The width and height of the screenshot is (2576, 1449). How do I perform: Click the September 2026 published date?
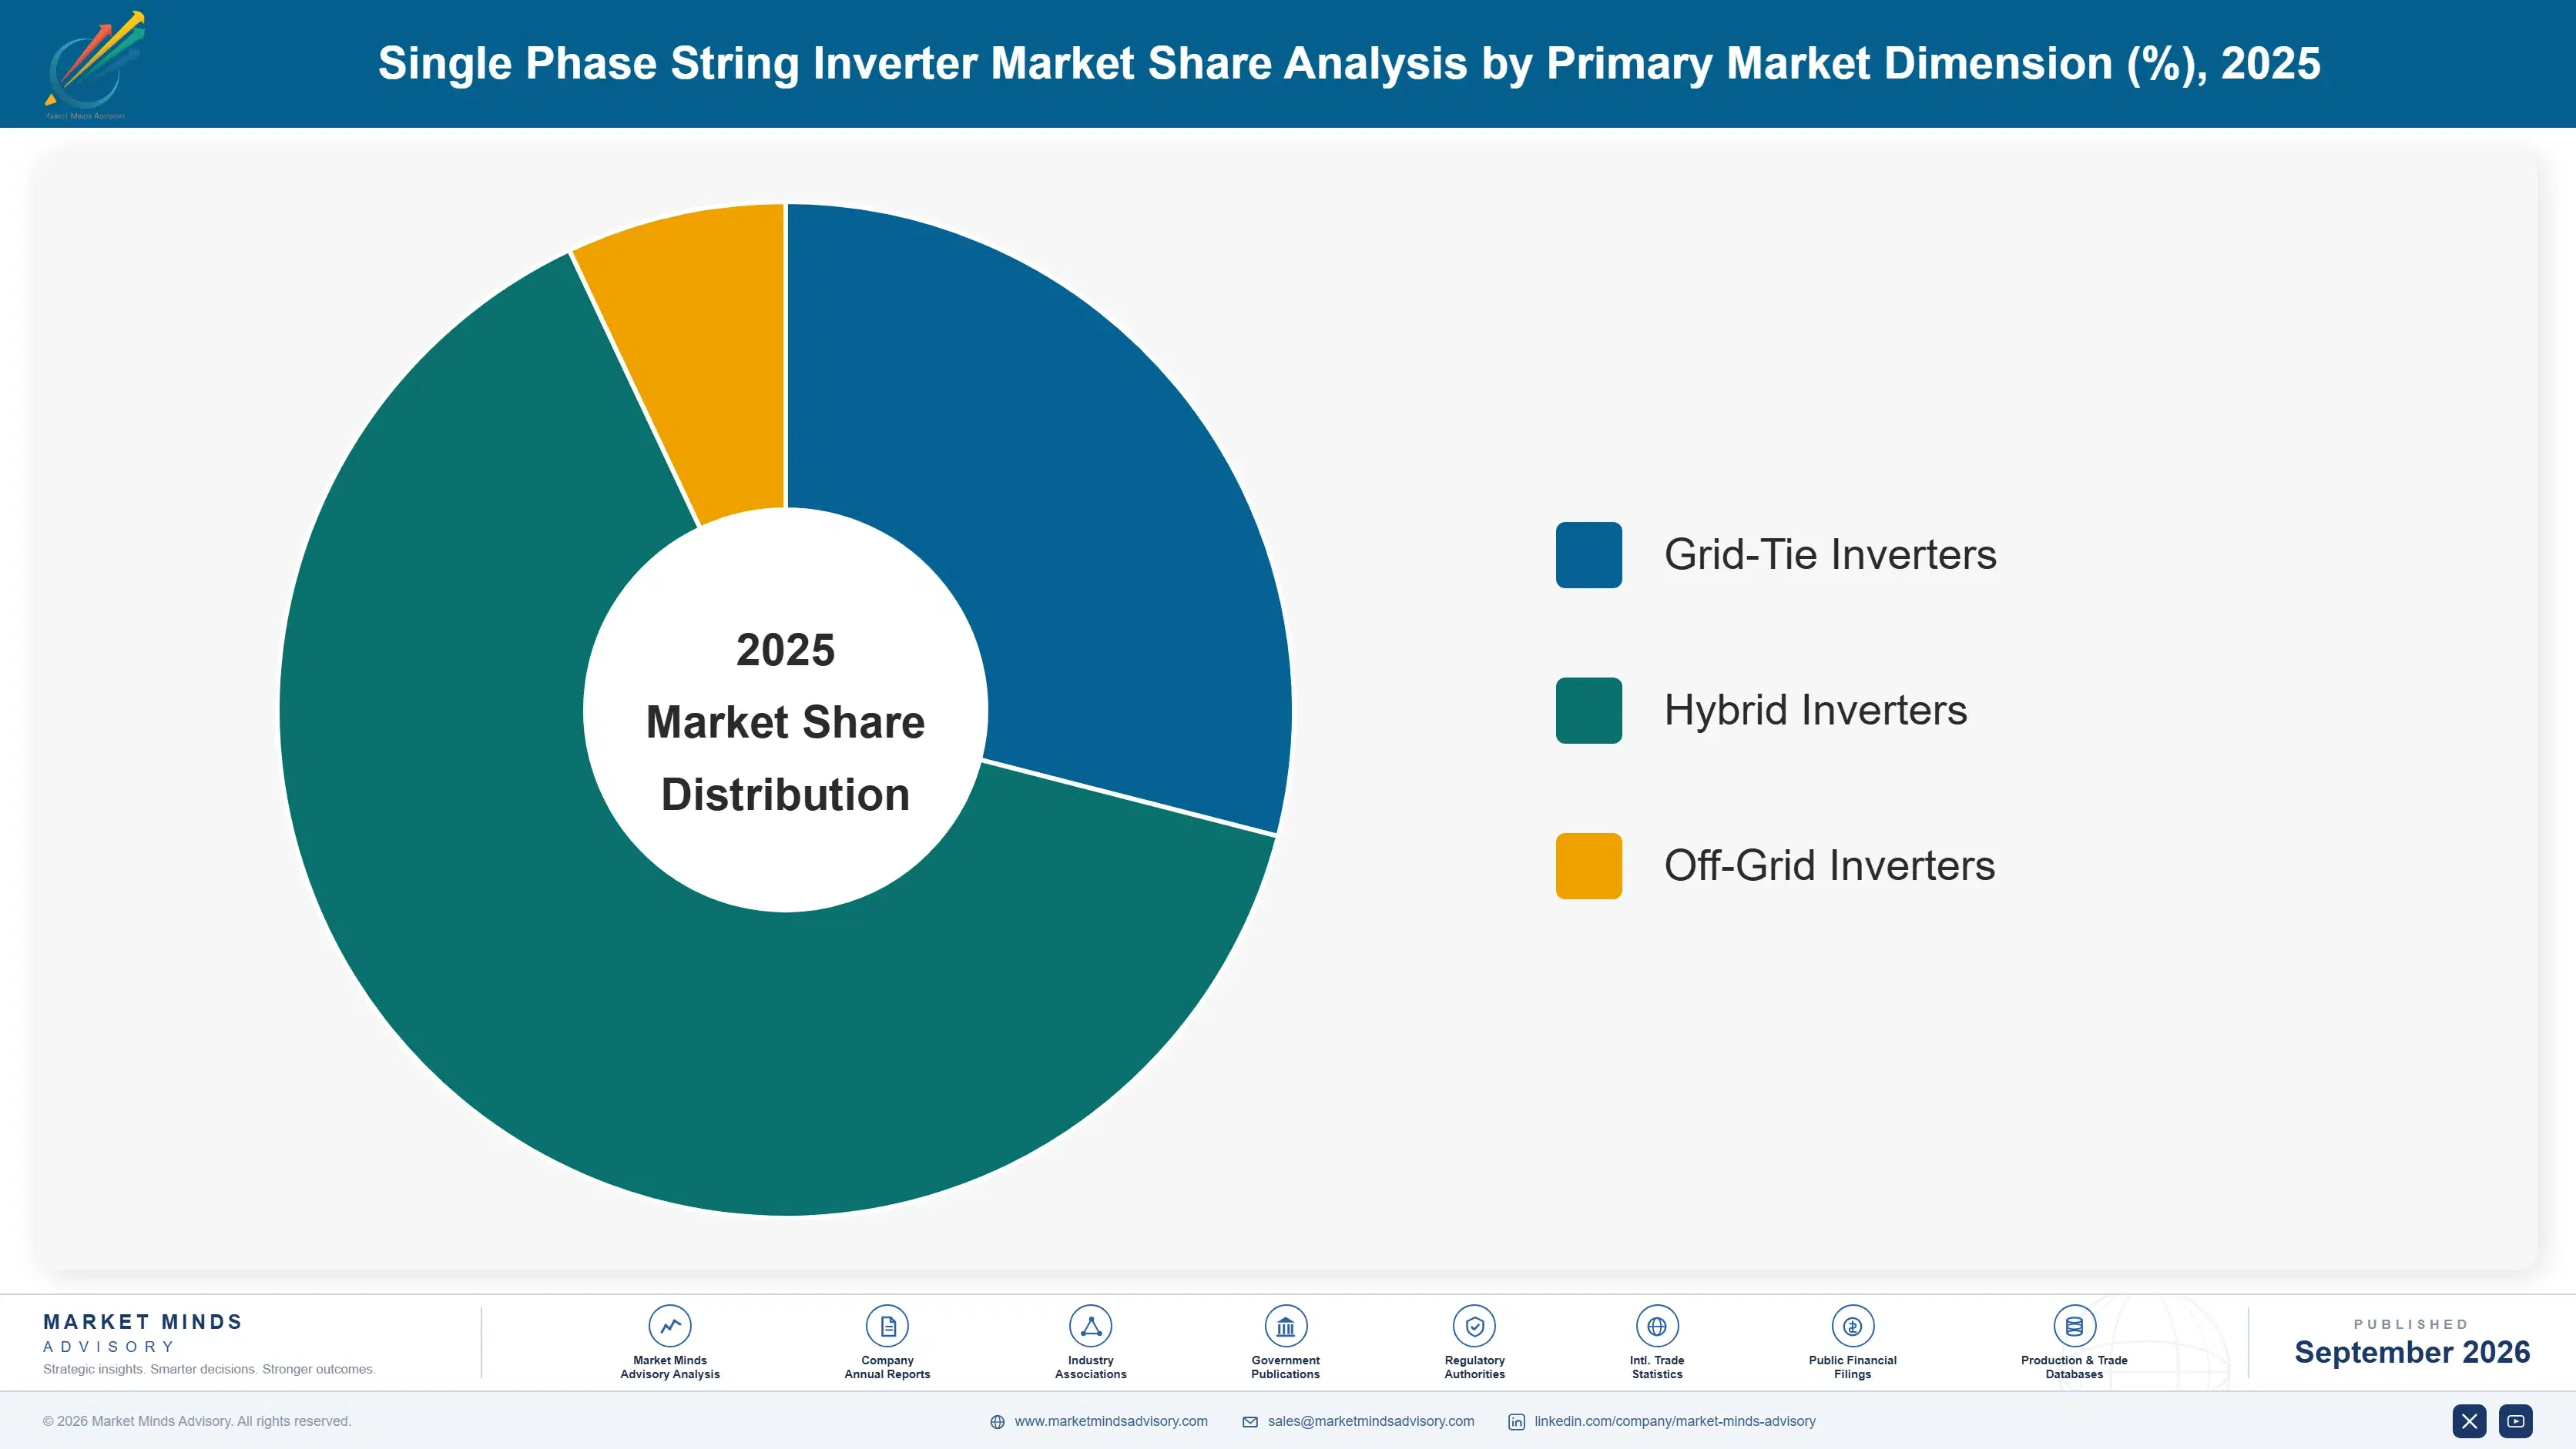pyautogui.click(x=2411, y=1352)
